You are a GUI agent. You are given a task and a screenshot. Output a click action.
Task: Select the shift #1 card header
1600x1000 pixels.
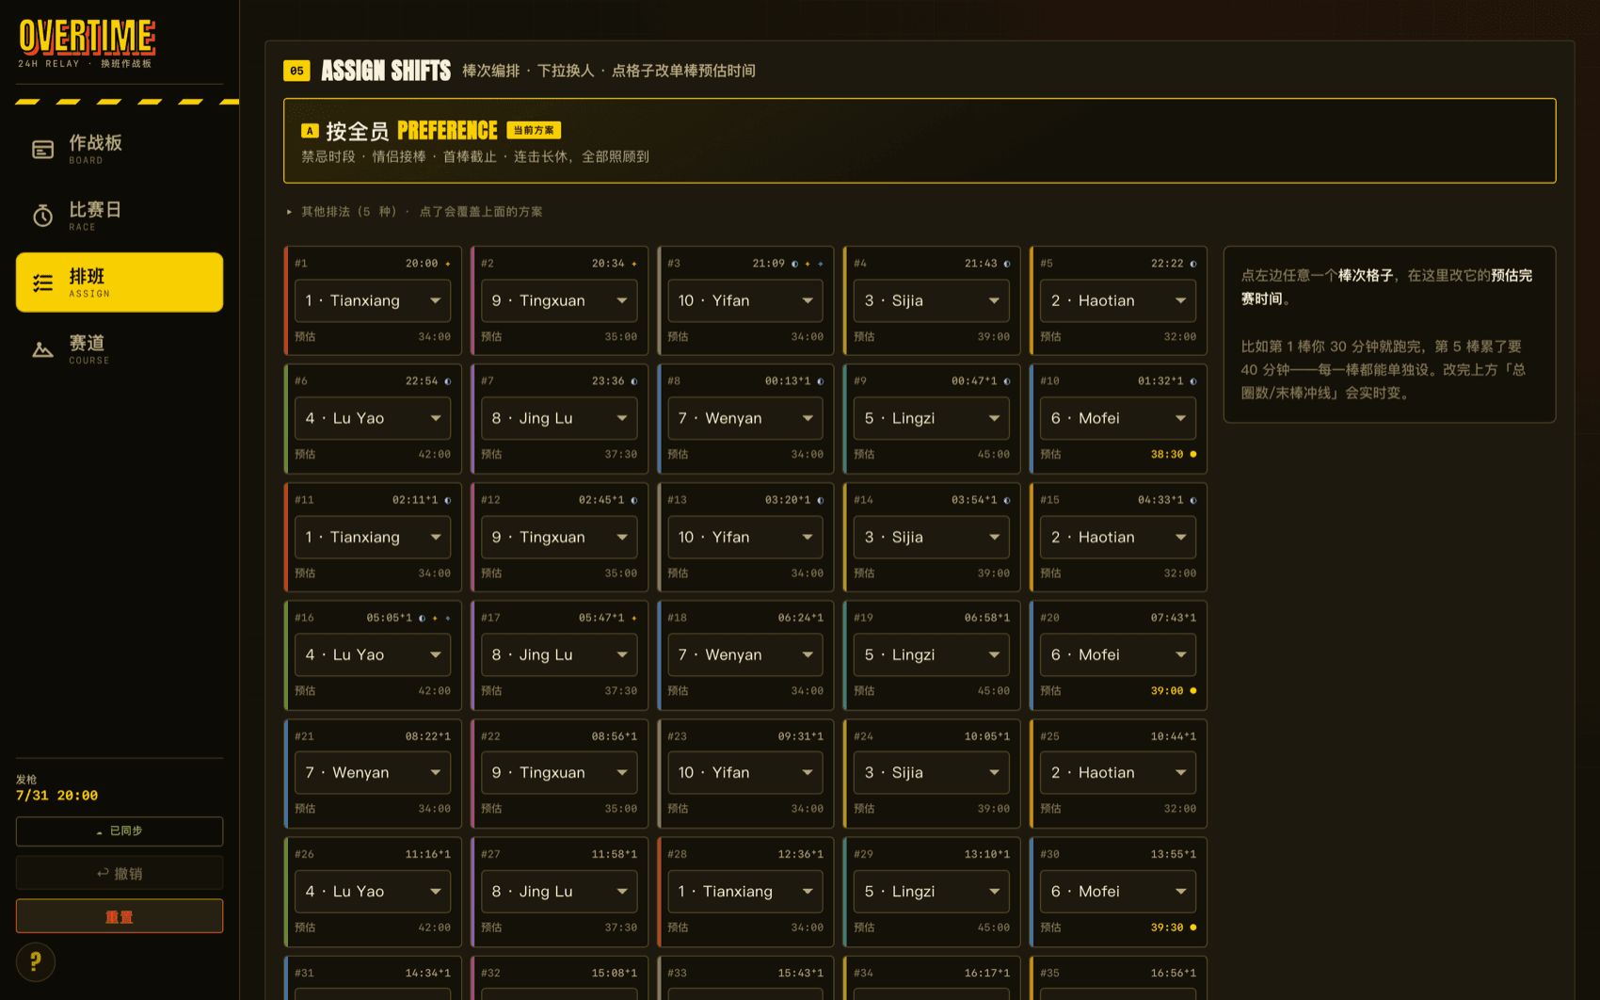(x=373, y=264)
